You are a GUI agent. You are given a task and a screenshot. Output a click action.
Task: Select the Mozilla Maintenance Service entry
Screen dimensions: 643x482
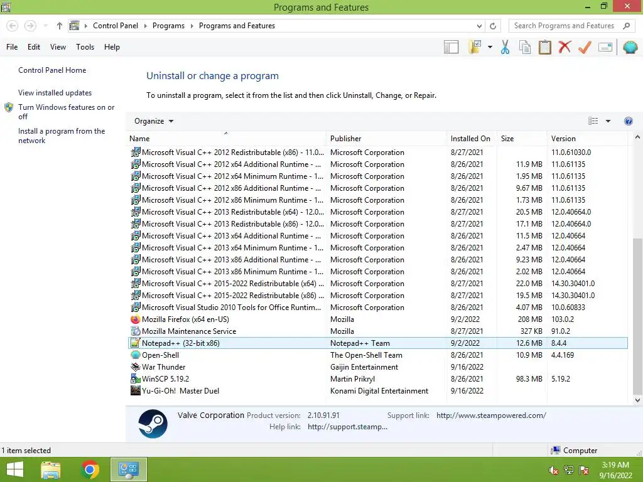point(378,331)
